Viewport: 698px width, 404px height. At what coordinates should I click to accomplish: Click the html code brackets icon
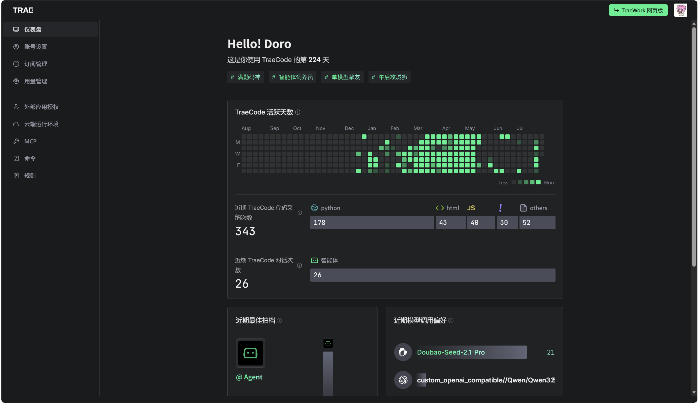coord(439,208)
